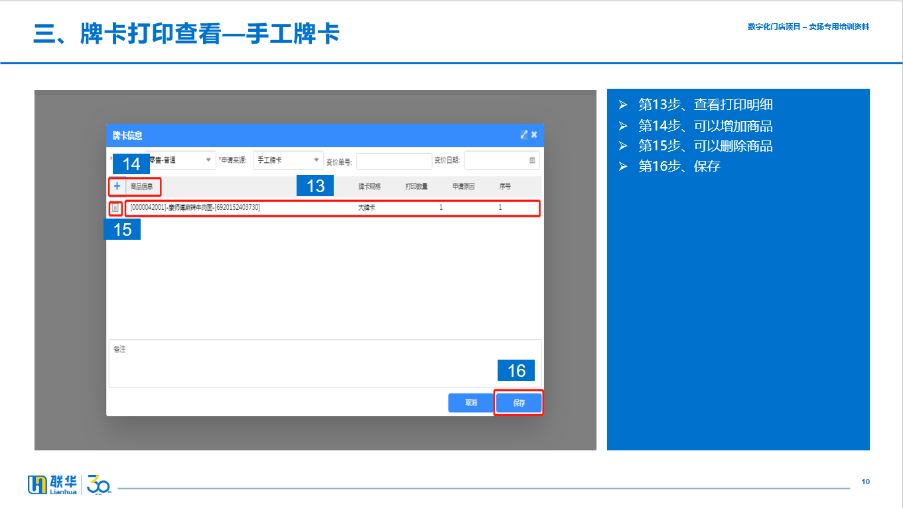Click the trash icon to delete product row
903x508 pixels.
pyautogui.click(x=115, y=208)
